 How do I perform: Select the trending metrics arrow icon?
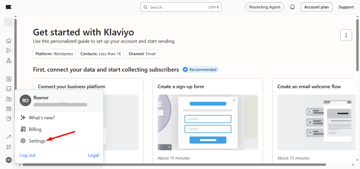9,137
